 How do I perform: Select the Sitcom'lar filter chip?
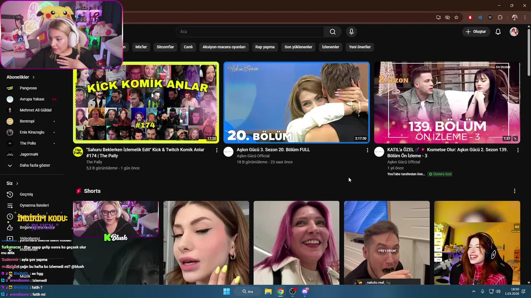point(165,47)
